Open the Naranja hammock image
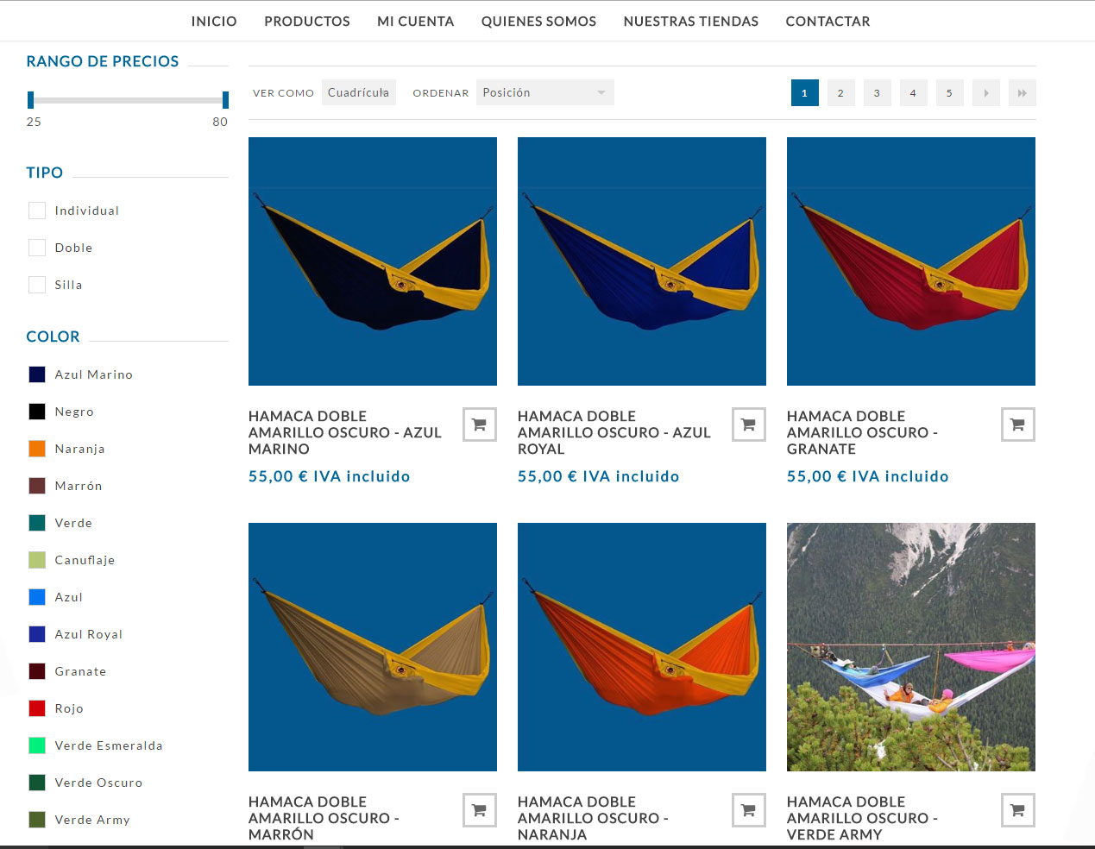 click(x=642, y=647)
